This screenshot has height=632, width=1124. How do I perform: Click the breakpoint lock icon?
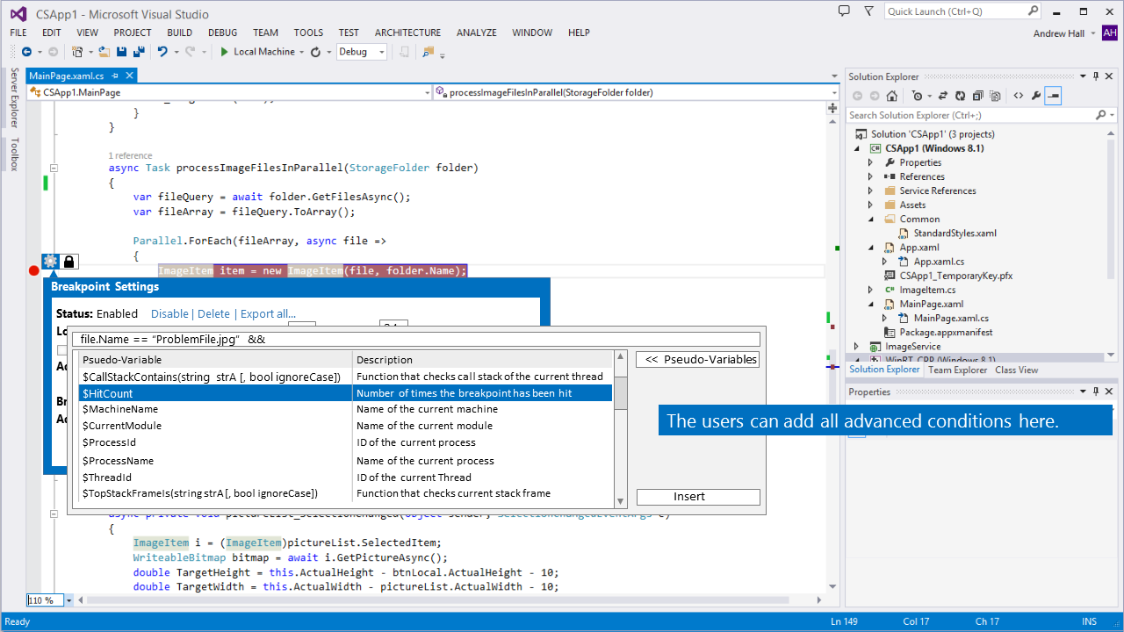70,261
